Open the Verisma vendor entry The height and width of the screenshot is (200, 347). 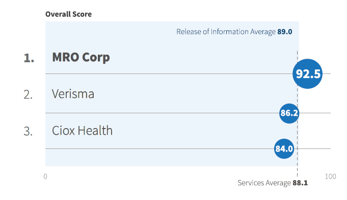point(73,94)
